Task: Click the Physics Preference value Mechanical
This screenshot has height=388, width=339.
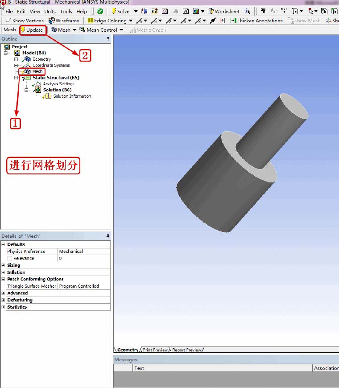Action: point(84,252)
